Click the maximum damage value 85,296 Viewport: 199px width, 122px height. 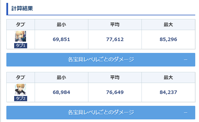click(x=168, y=39)
